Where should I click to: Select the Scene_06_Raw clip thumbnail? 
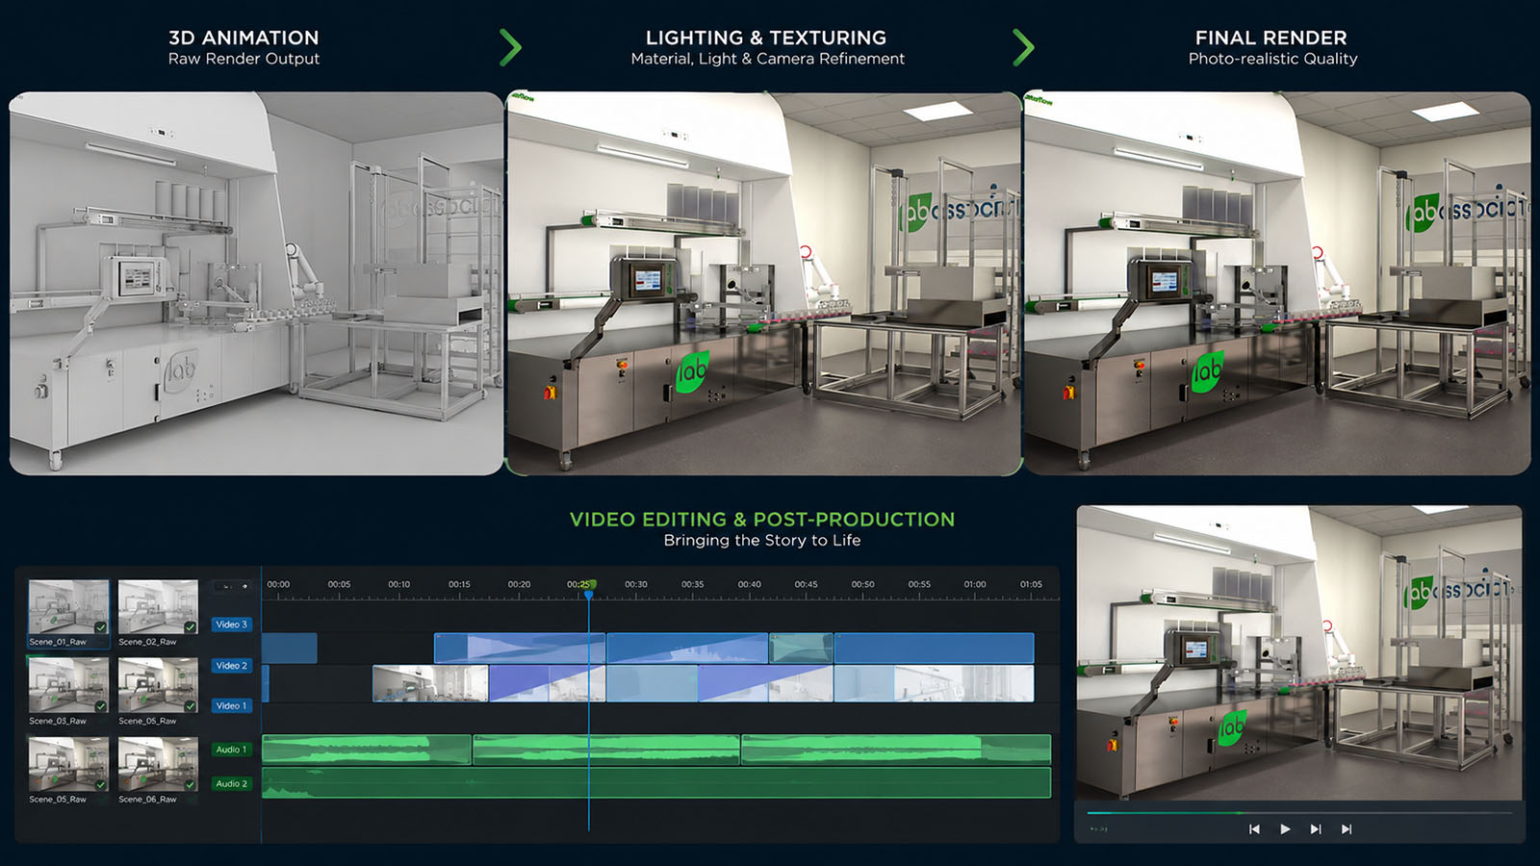pyautogui.click(x=159, y=764)
